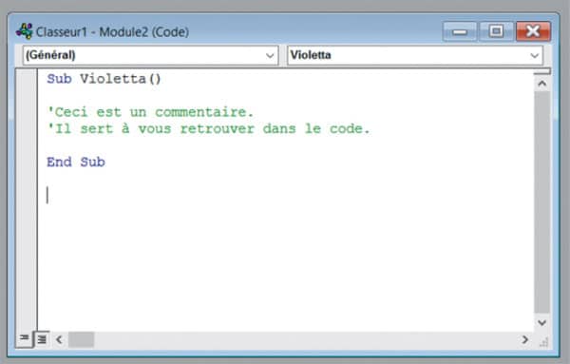Click the VBA module icon in title bar
This screenshot has width=570, height=364.
tap(25, 31)
